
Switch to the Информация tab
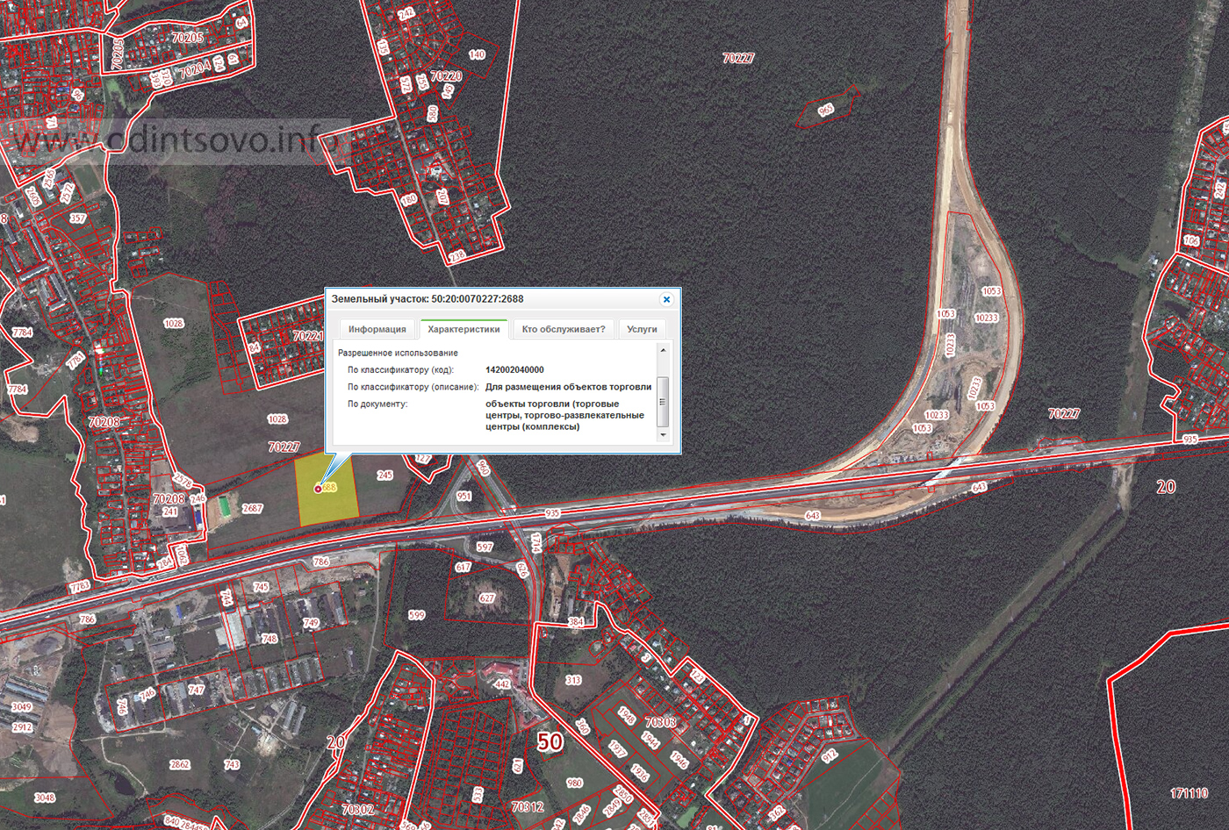click(377, 330)
